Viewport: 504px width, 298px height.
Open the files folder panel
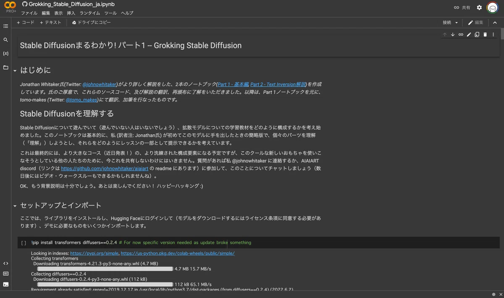click(5, 68)
